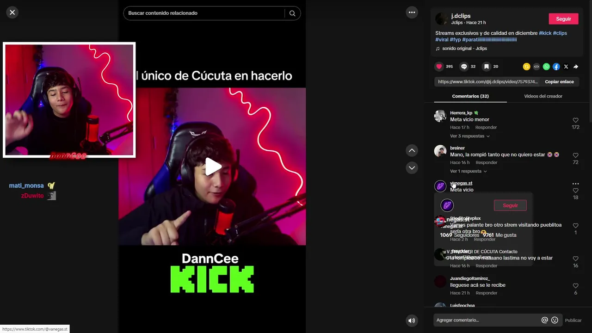
Task: Open the #viral hashtag
Action: pyautogui.click(x=442, y=40)
